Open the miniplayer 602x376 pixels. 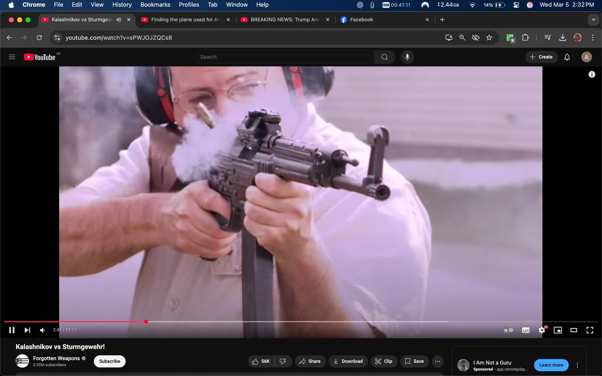click(x=558, y=330)
